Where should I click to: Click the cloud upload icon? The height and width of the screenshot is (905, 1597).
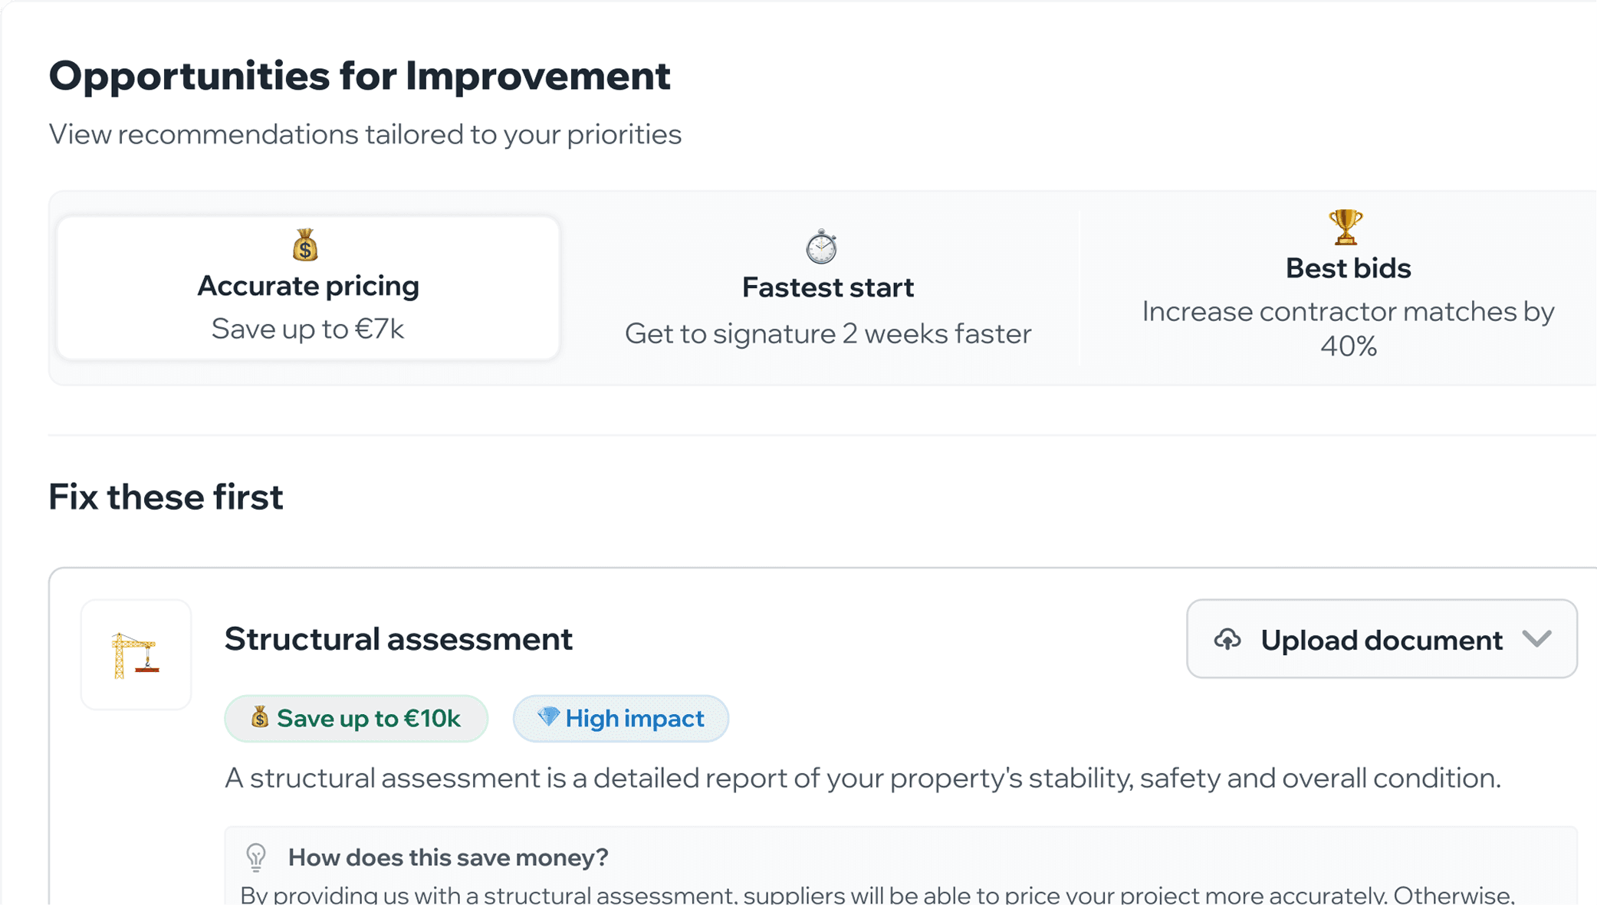(1227, 639)
